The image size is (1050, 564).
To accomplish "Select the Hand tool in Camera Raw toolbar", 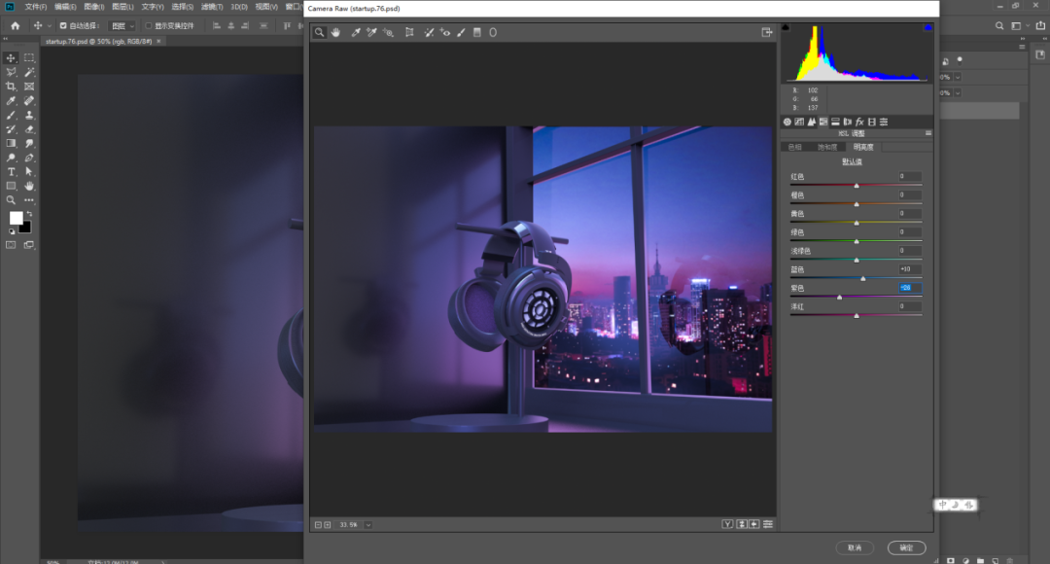I will [335, 32].
